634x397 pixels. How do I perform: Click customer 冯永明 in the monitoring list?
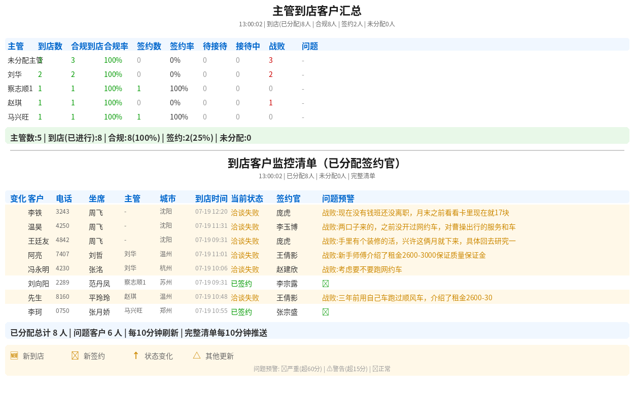(39, 269)
